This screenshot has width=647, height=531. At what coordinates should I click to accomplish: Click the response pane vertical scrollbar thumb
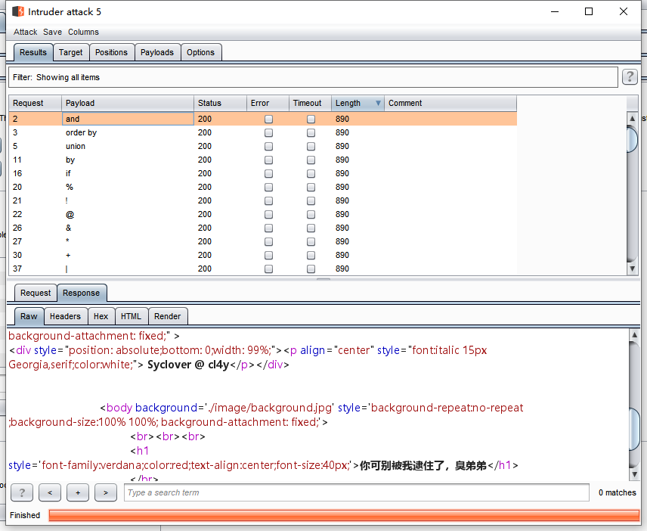tap(635, 429)
